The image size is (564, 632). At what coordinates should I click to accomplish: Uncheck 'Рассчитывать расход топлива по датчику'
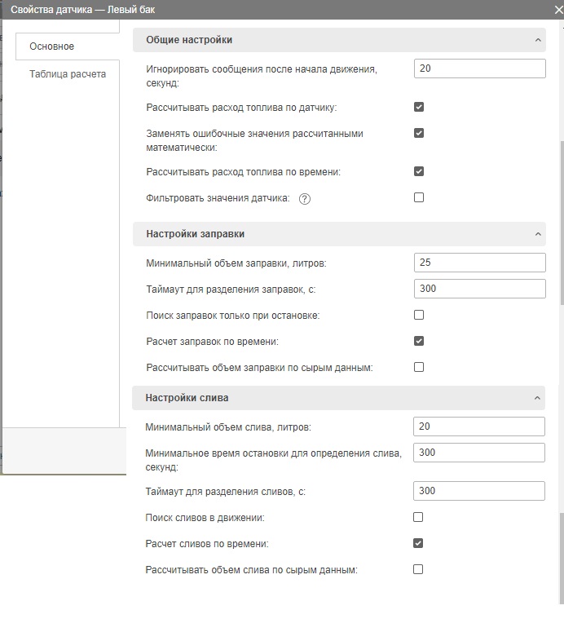(x=419, y=107)
